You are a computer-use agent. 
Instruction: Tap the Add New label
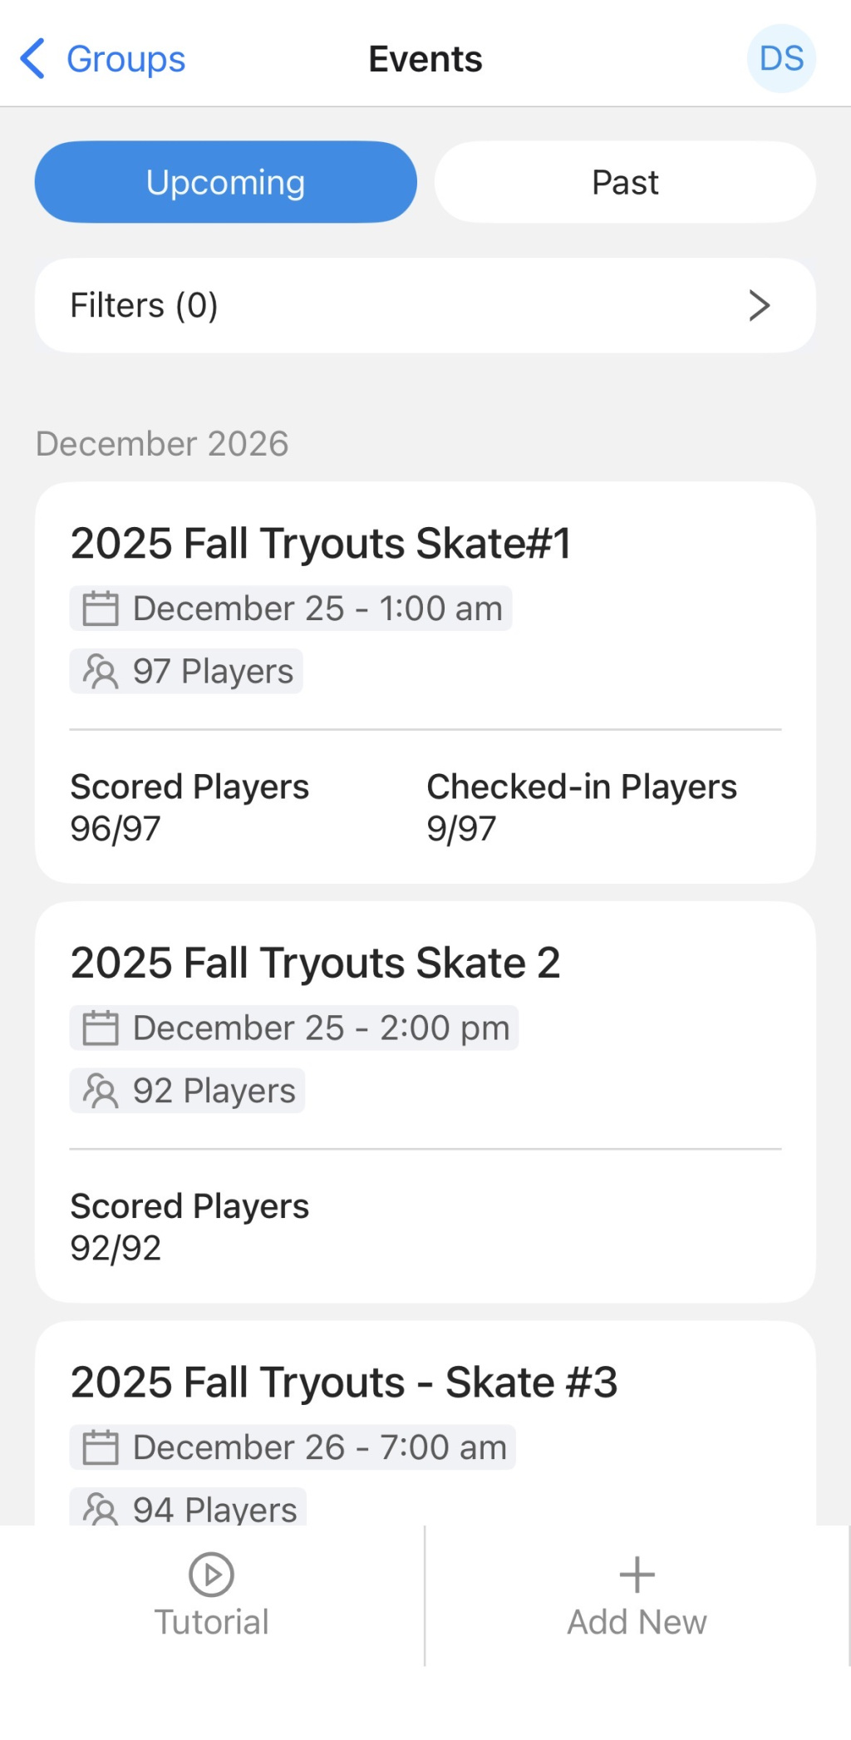click(637, 1622)
